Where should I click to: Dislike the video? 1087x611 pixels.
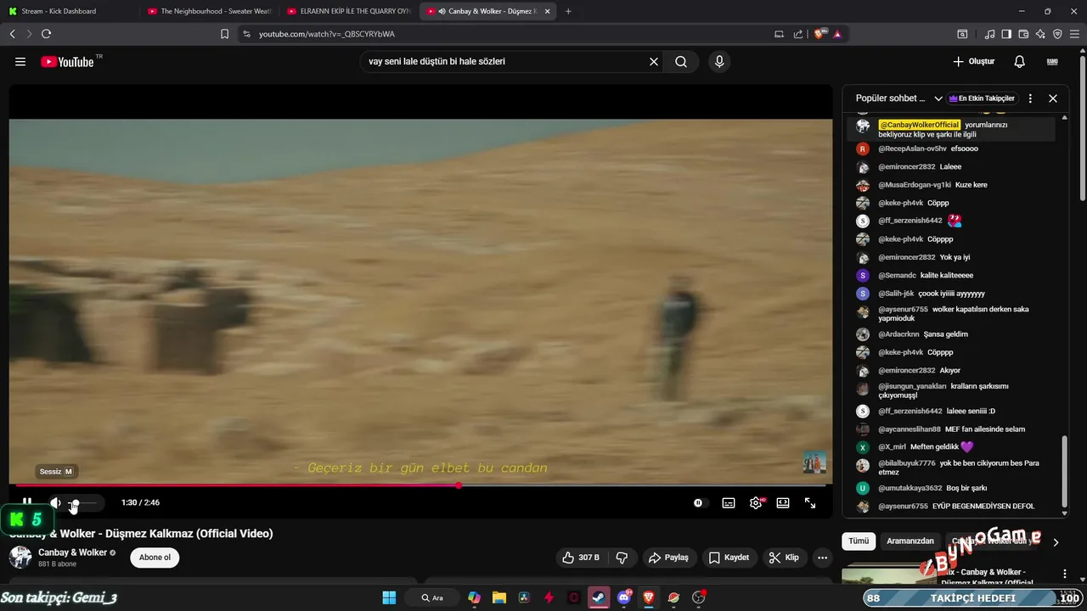pos(622,558)
